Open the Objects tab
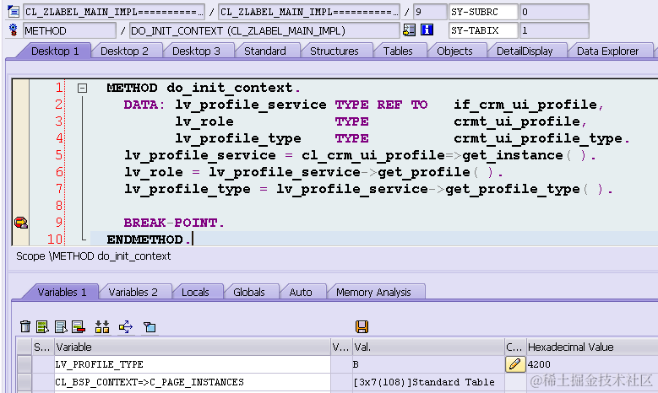 454,51
